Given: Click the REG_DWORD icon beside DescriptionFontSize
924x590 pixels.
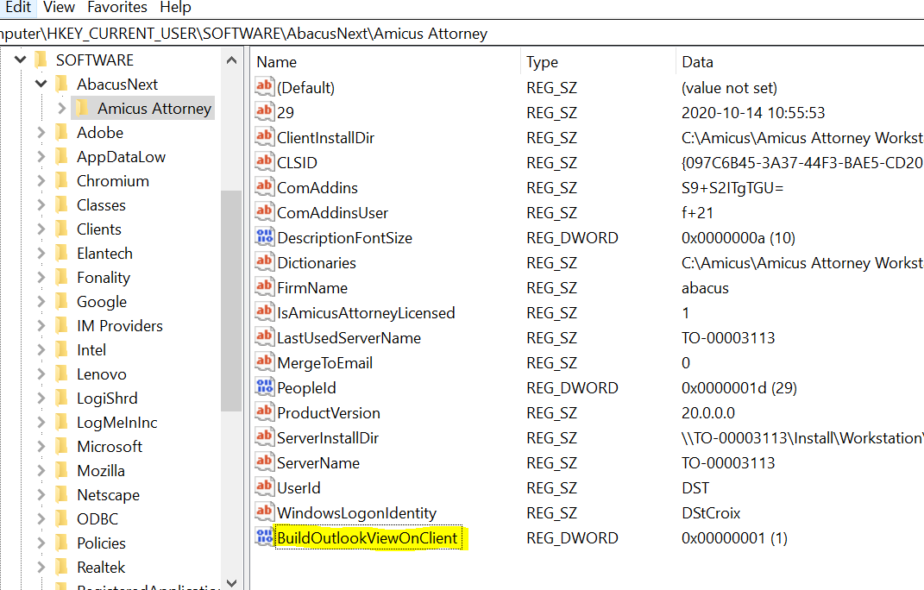Looking at the screenshot, I should [265, 237].
